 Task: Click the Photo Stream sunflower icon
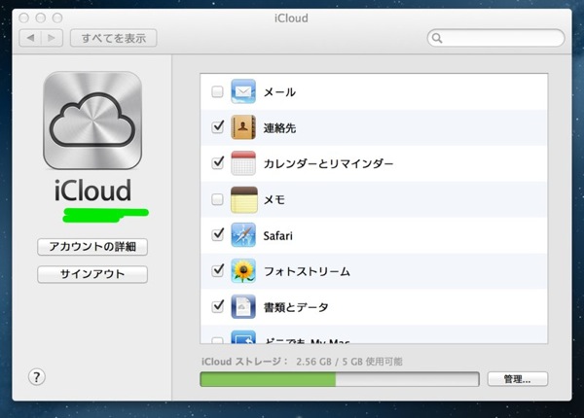pyautogui.click(x=243, y=271)
